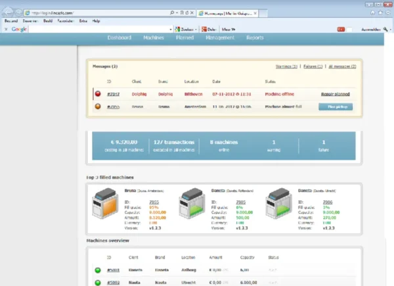Click the Daneta Rotterdam machine image

coord(192,203)
